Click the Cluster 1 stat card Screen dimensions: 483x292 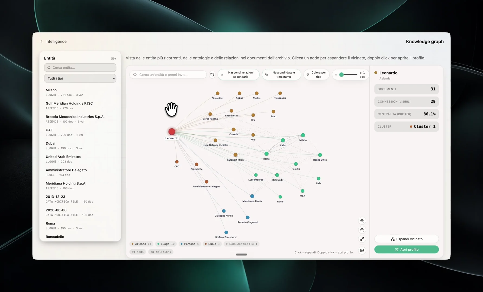coord(407,127)
